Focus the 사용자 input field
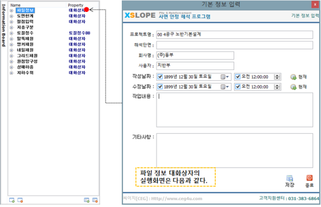321x207 pixels. [195, 65]
